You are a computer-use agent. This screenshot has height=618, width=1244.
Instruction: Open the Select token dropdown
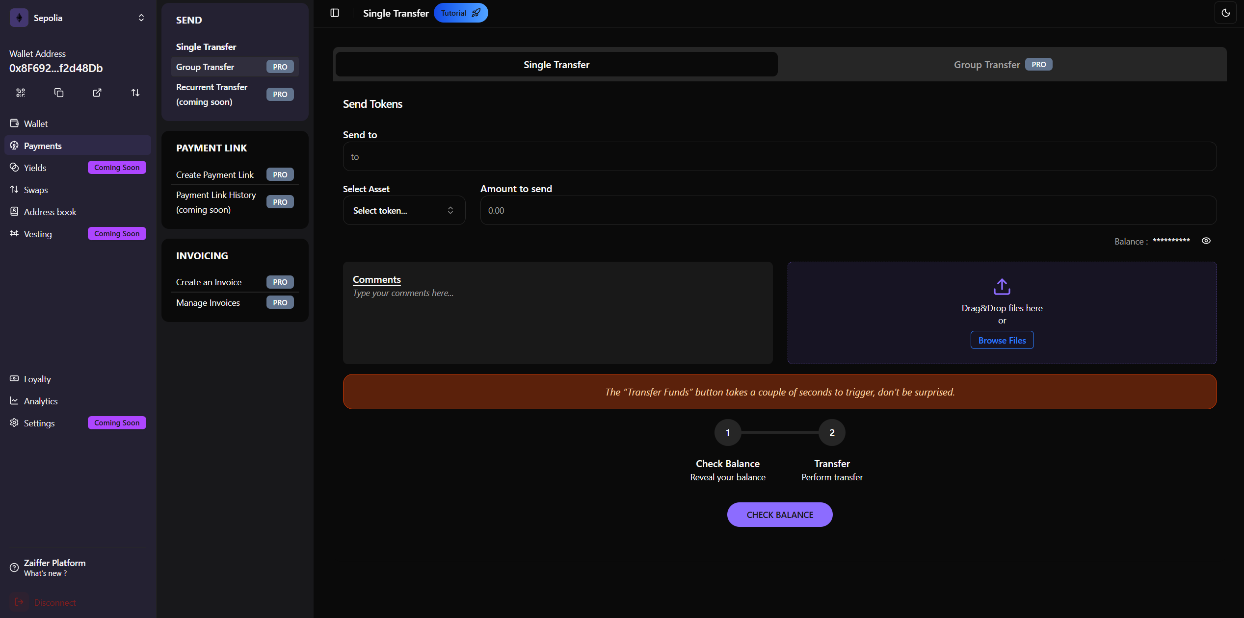404,210
